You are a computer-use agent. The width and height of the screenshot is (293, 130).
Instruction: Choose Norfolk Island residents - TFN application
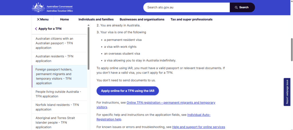pyautogui.click(x=60, y=107)
